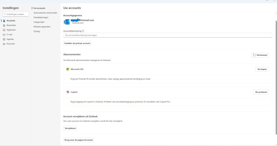
Task: Click the account description input field
Action: pyautogui.click(x=168, y=35)
